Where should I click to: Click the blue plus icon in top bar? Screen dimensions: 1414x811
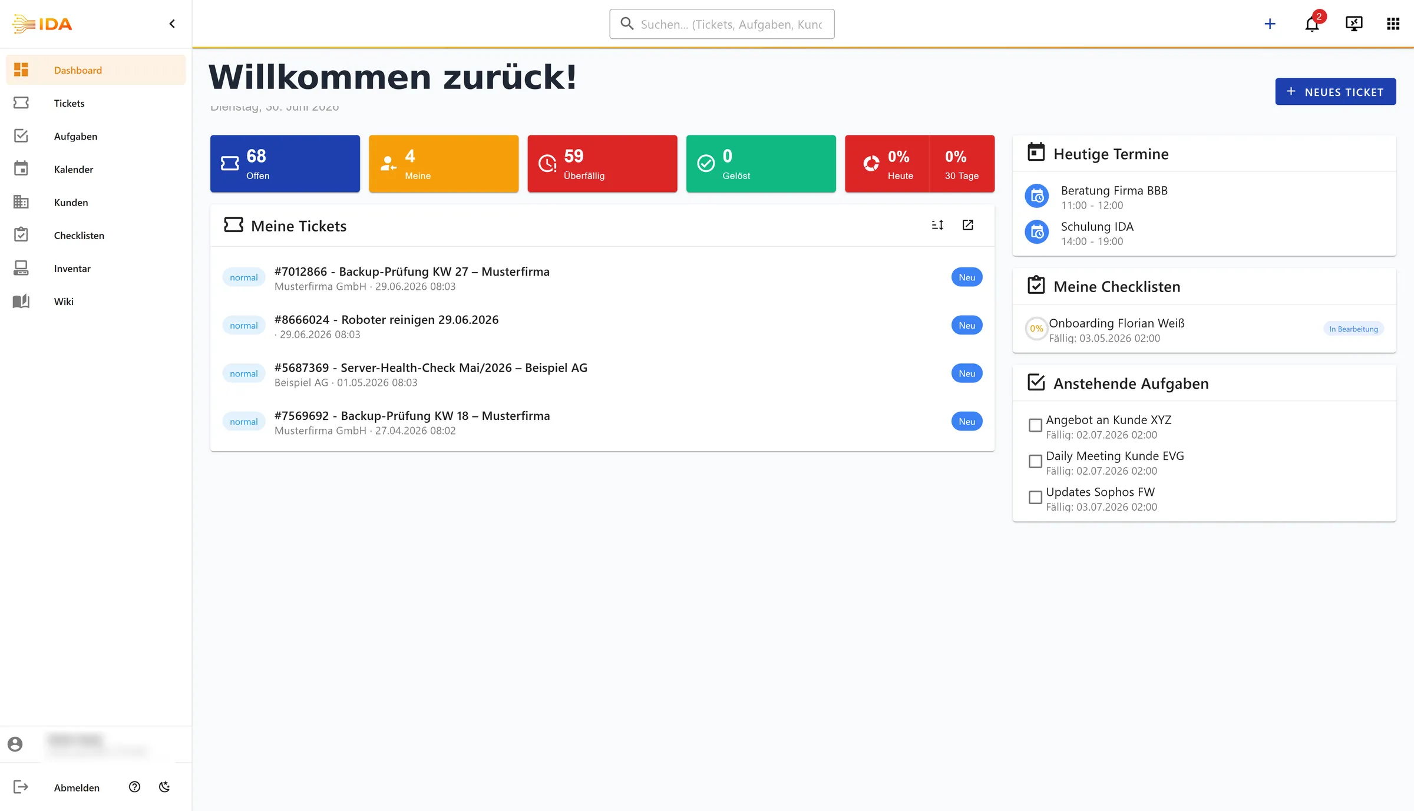[x=1270, y=24]
